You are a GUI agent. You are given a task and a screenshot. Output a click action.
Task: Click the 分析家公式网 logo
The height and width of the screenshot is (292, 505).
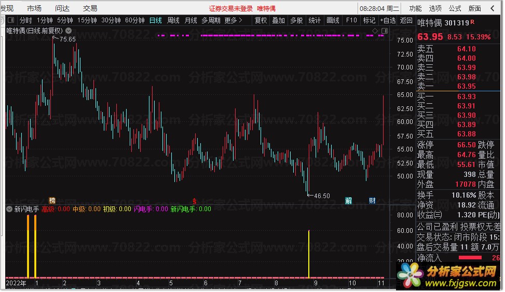(x=448, y=275)
